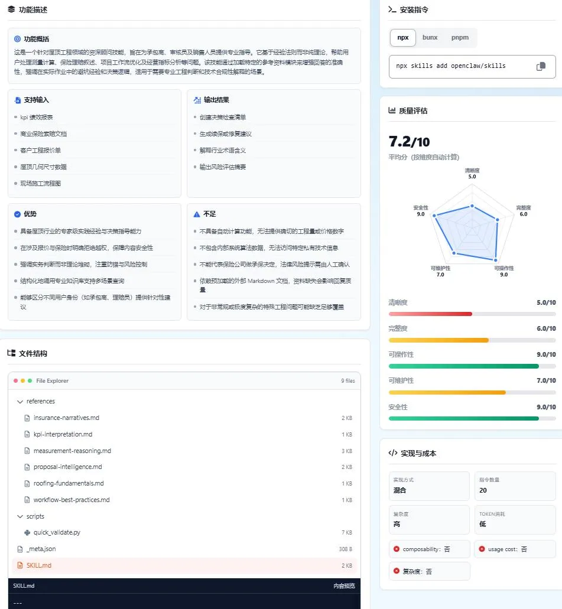
Task: Click the 优势 checkmark icon
Action: (x=17, y=214)
